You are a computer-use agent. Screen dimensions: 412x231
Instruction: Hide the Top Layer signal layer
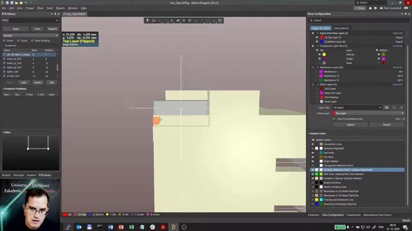point(317,37)
